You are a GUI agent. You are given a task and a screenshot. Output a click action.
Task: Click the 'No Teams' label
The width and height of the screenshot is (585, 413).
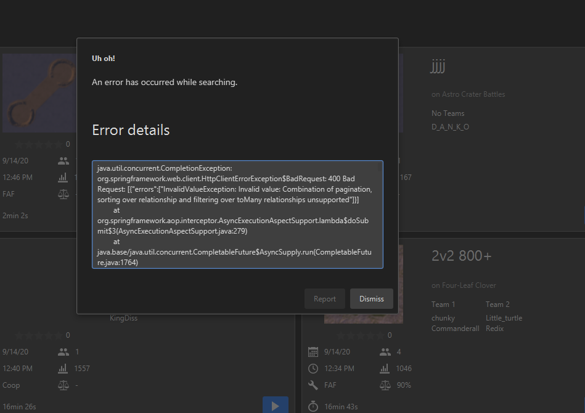click(x=448, y=113)
